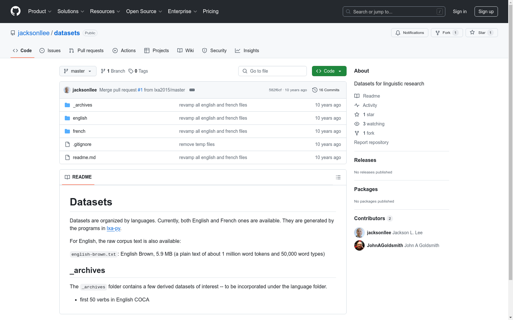The width and height of the screenshot is (513, 320).
Task: Open the Projects tab
Action: (156, 51)
